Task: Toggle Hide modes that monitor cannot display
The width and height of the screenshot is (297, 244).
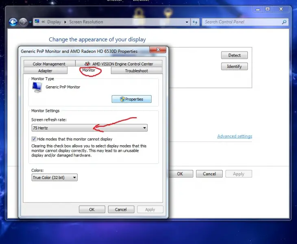Action: point(34,139)
